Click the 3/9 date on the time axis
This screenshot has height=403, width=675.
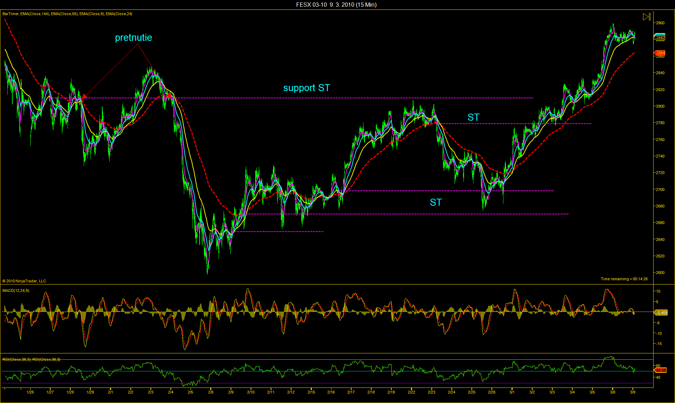(632, 392)
